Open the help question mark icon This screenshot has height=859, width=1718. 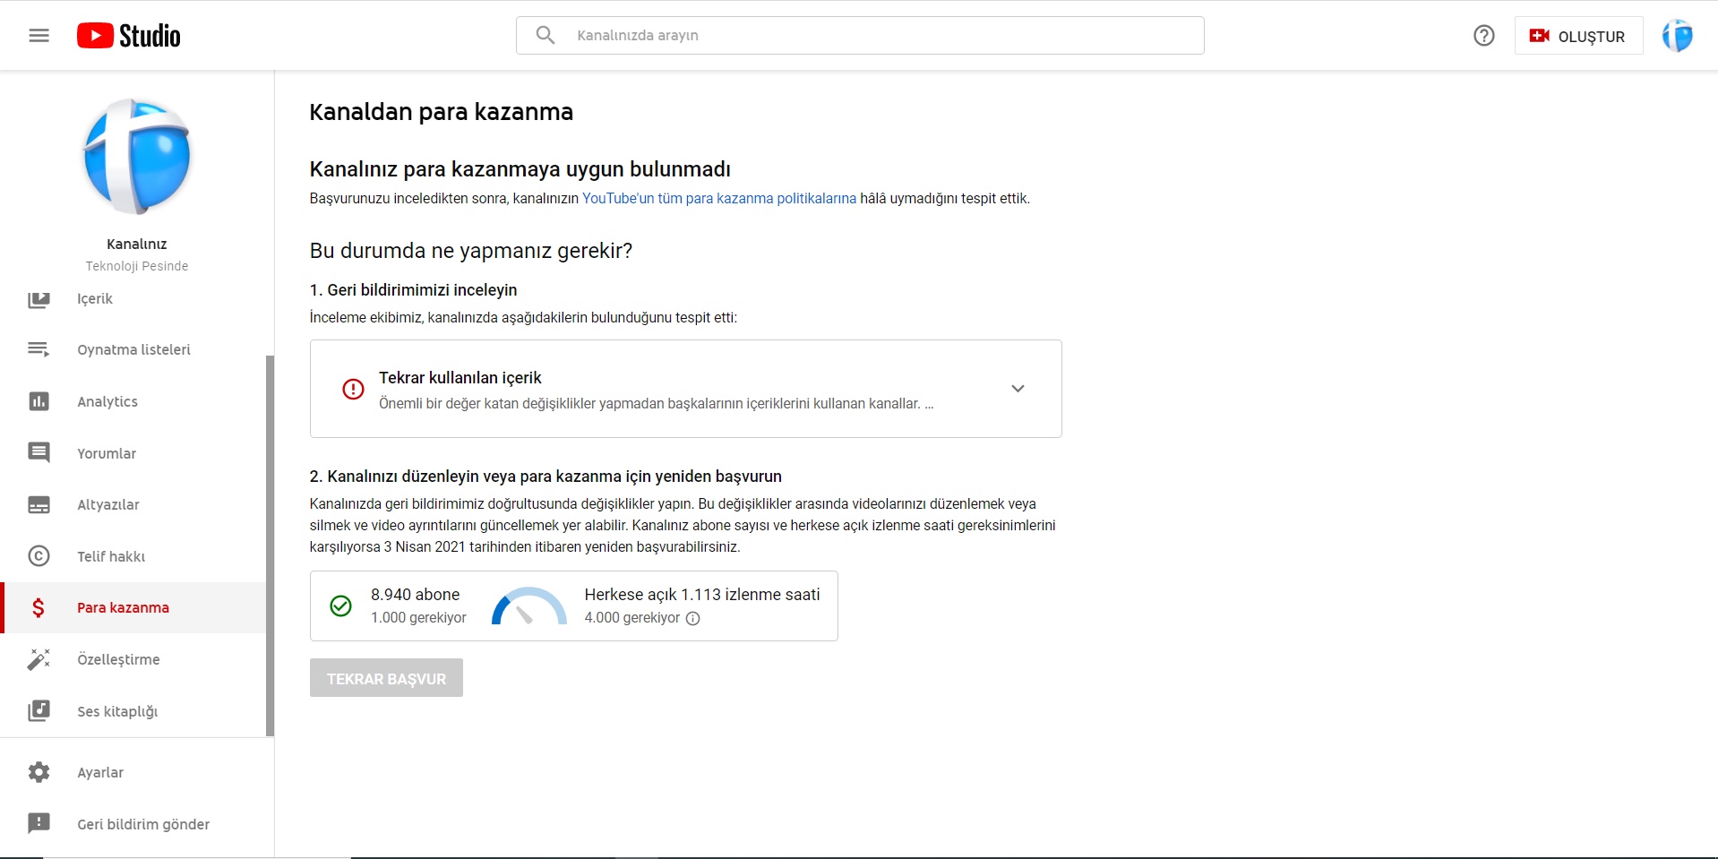pos(1484,36)
